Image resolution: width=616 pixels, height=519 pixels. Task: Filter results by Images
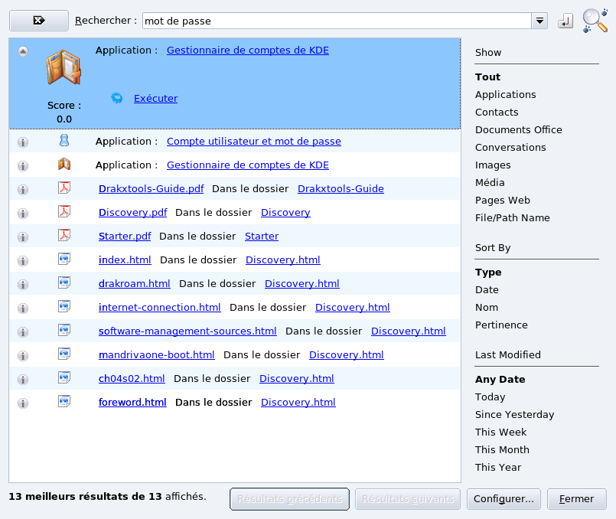[493, 165]
